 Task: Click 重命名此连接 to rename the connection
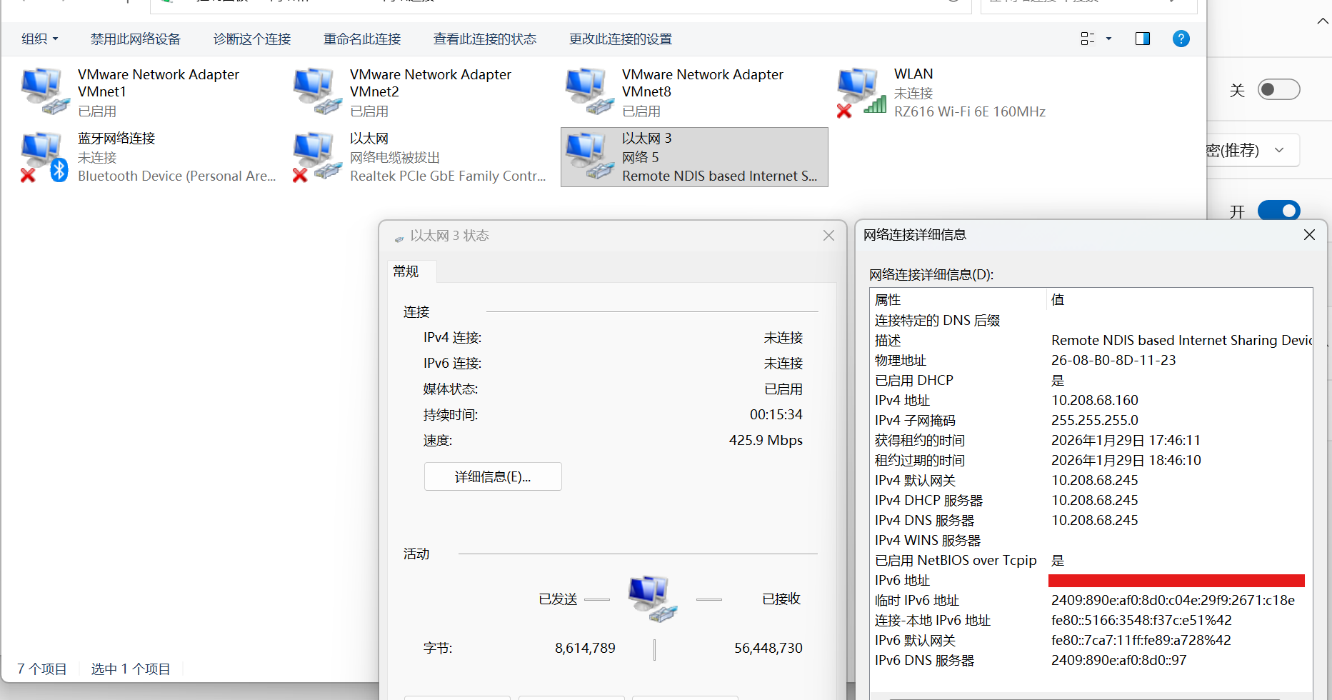tap(362, 39)
